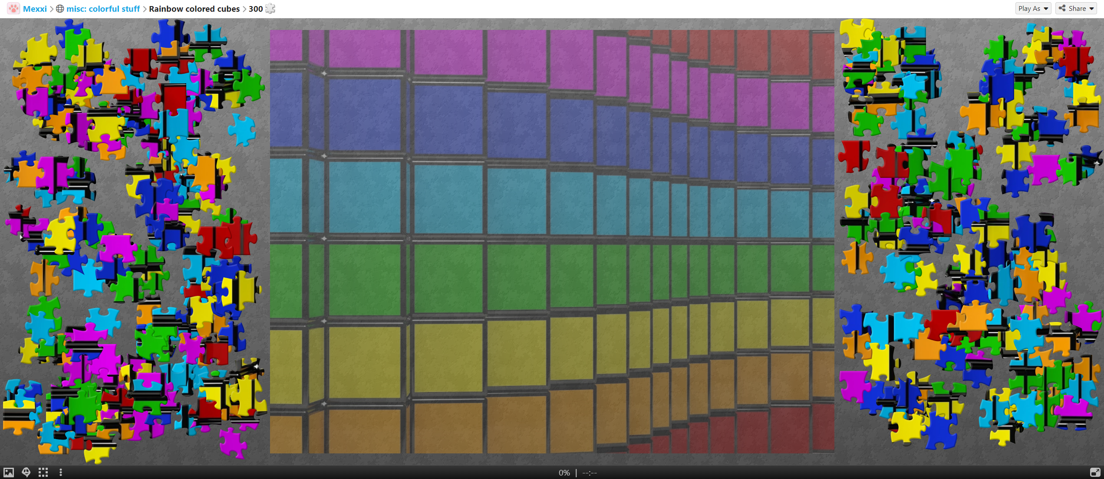Viewport: 1104px width, 479px height.
Task: Click the elapsed timer display
Action: 590,472
